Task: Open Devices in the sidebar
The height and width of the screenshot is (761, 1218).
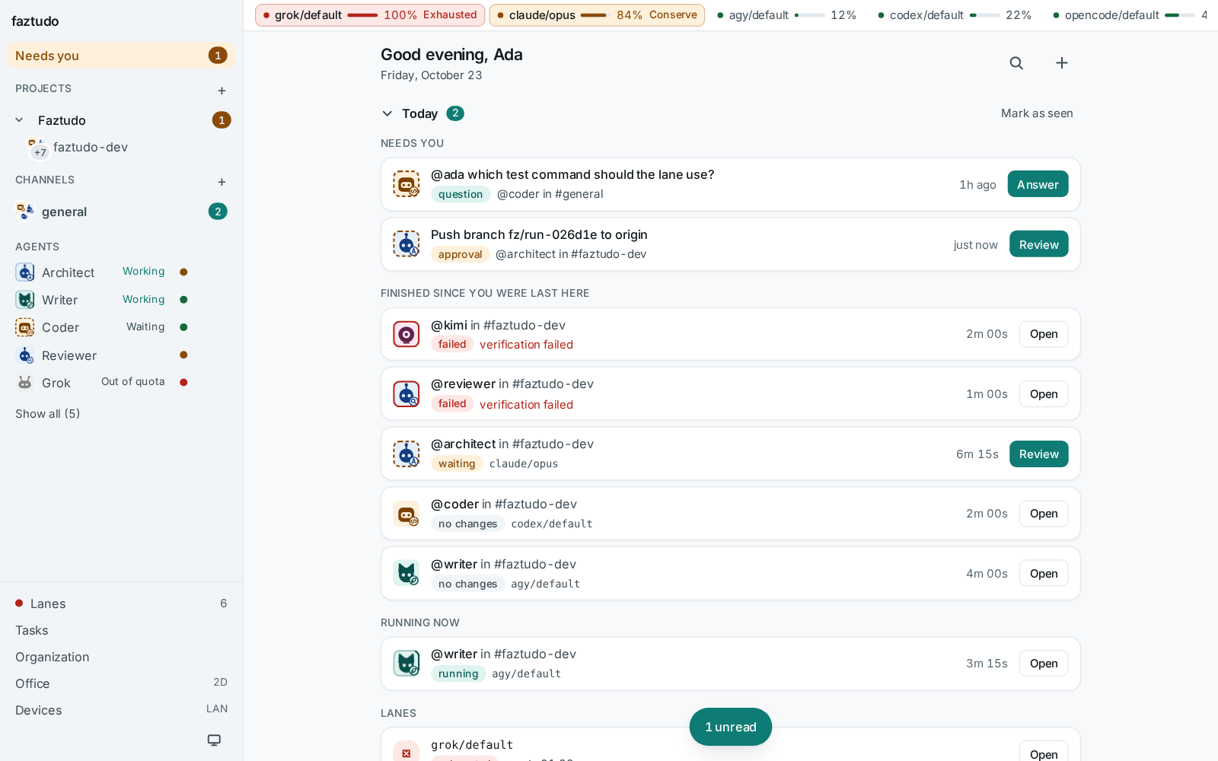Action: (121, 710)
